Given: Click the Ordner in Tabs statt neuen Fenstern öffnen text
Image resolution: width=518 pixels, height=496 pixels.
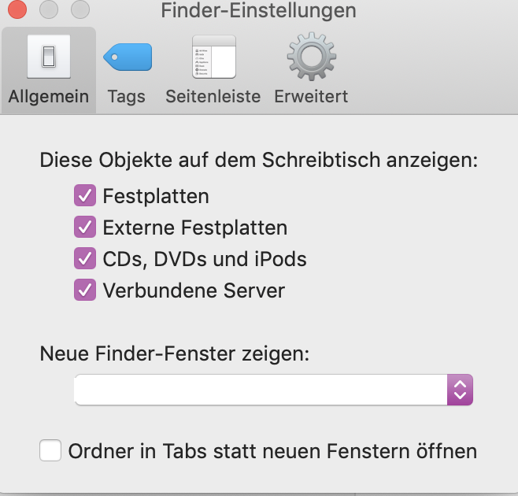Looking at the screenshot, I should (x=272, y=451).
